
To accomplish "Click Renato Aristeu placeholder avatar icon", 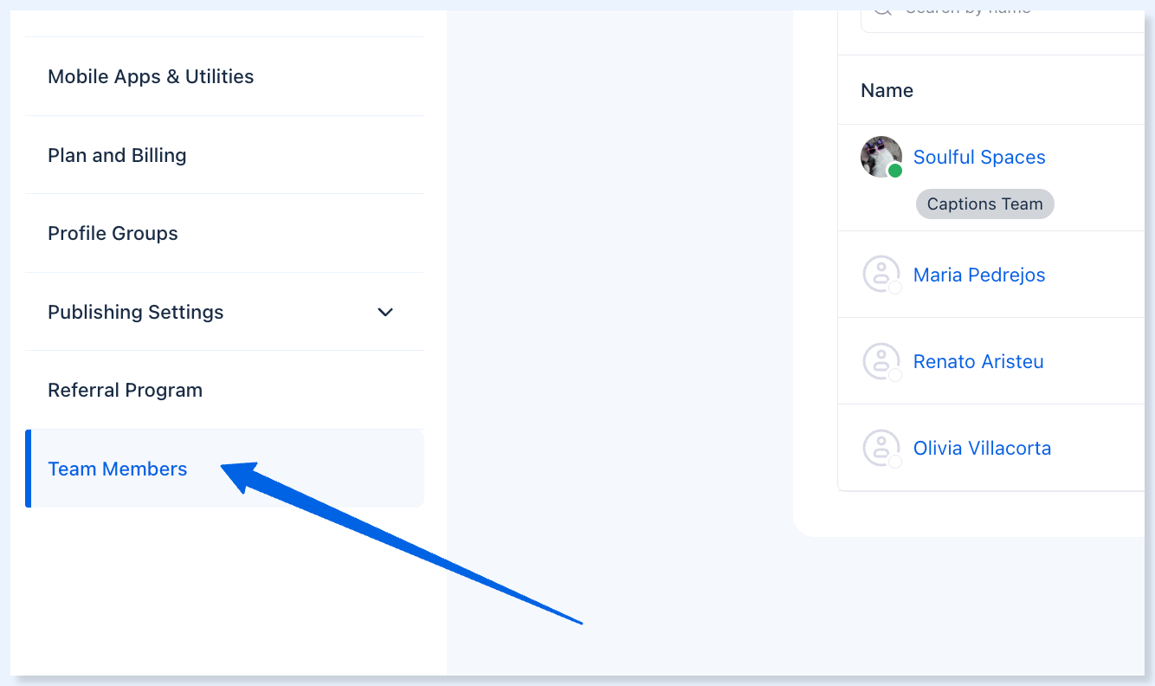I will click(881, 360).
